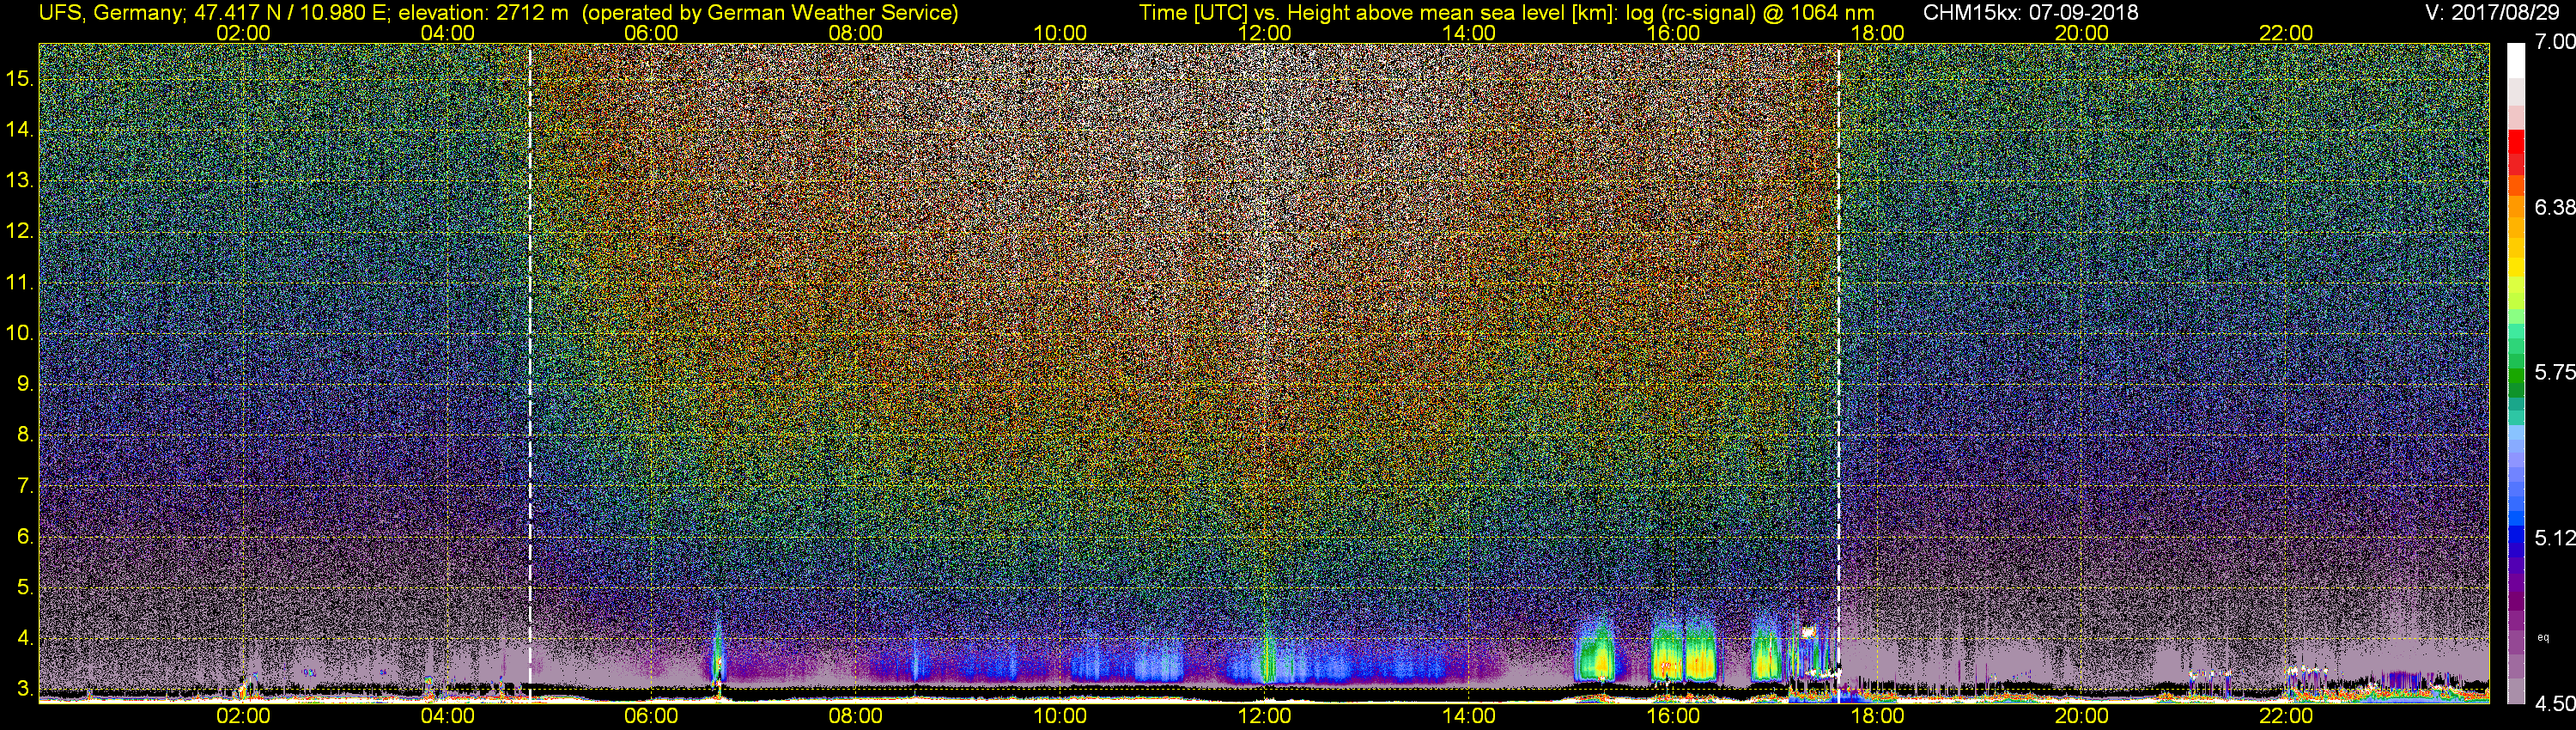The height and width of the screenshot is (730, 2576).
Task: Click the 6. km height axis label
Action: click(25, 536)
